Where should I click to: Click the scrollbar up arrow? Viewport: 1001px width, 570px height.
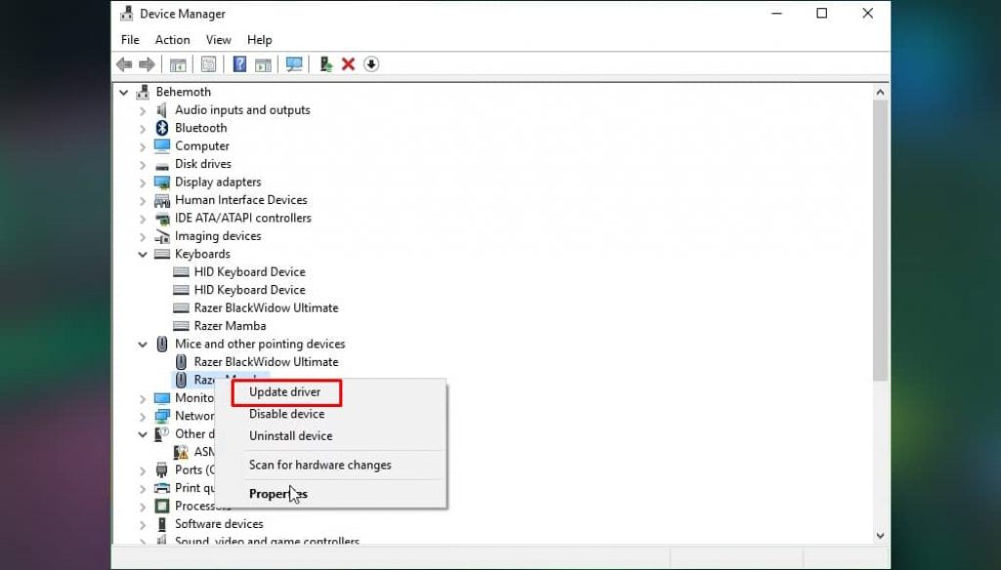(x=881, y=93)
